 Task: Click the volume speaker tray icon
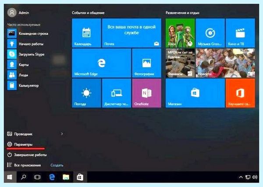tap(255, 177)
